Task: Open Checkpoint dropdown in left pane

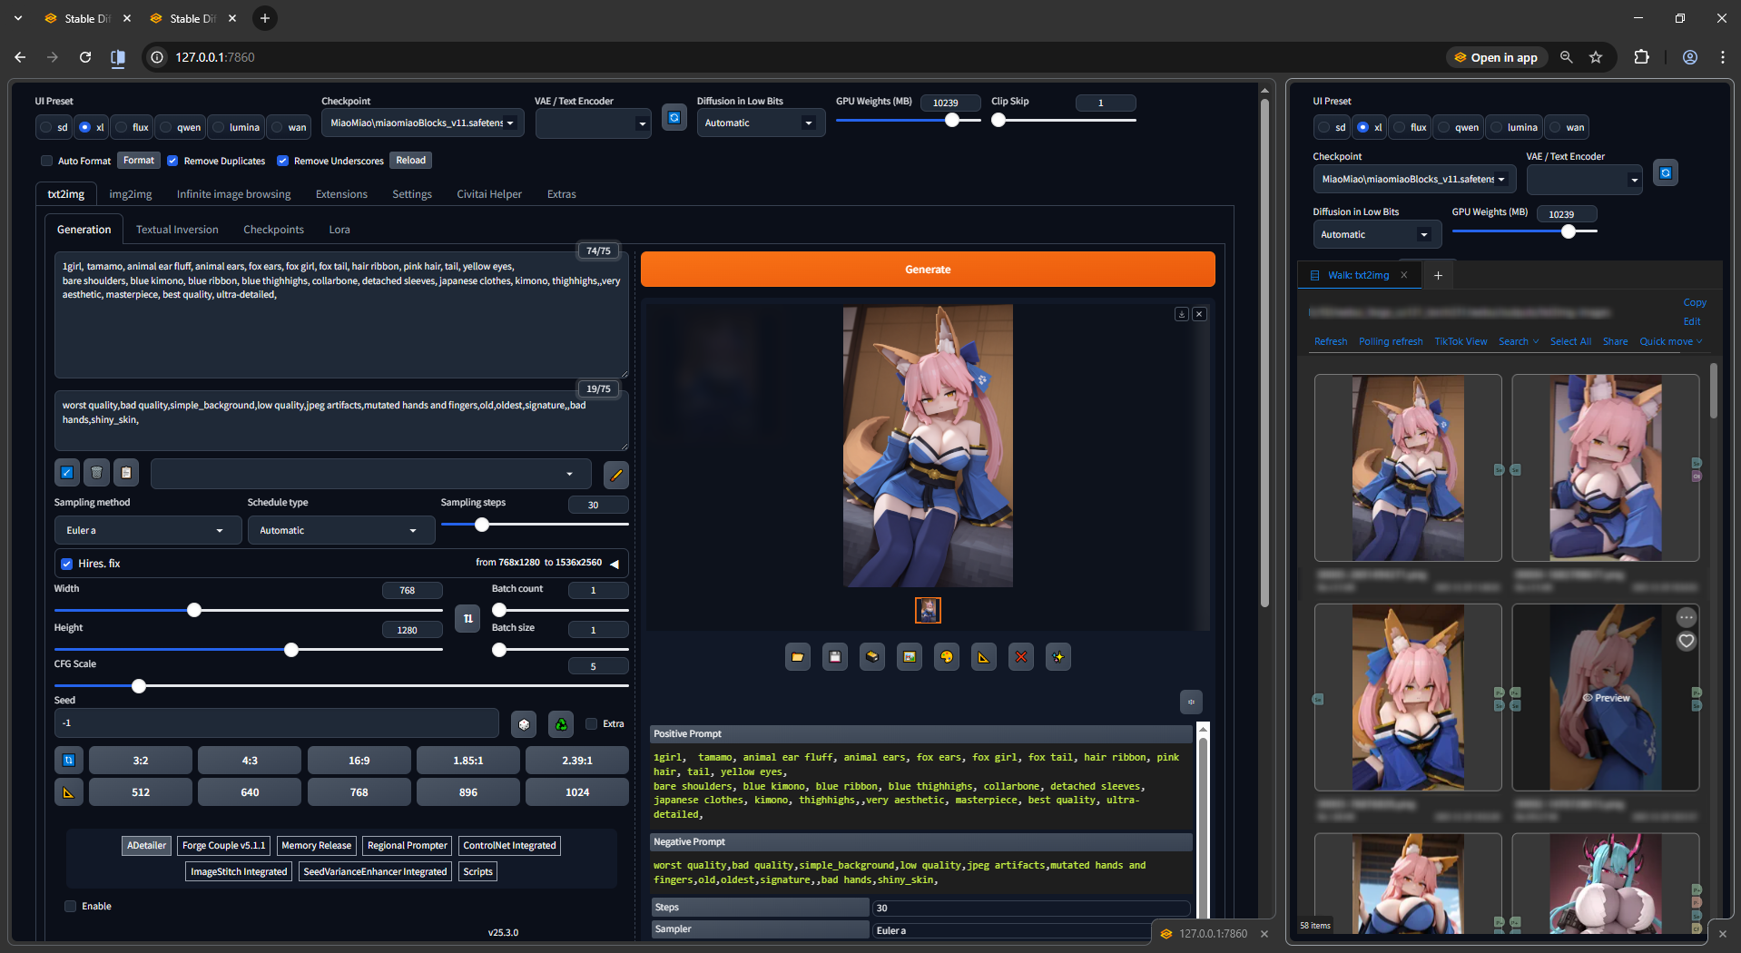Action: tap(422, 123)
